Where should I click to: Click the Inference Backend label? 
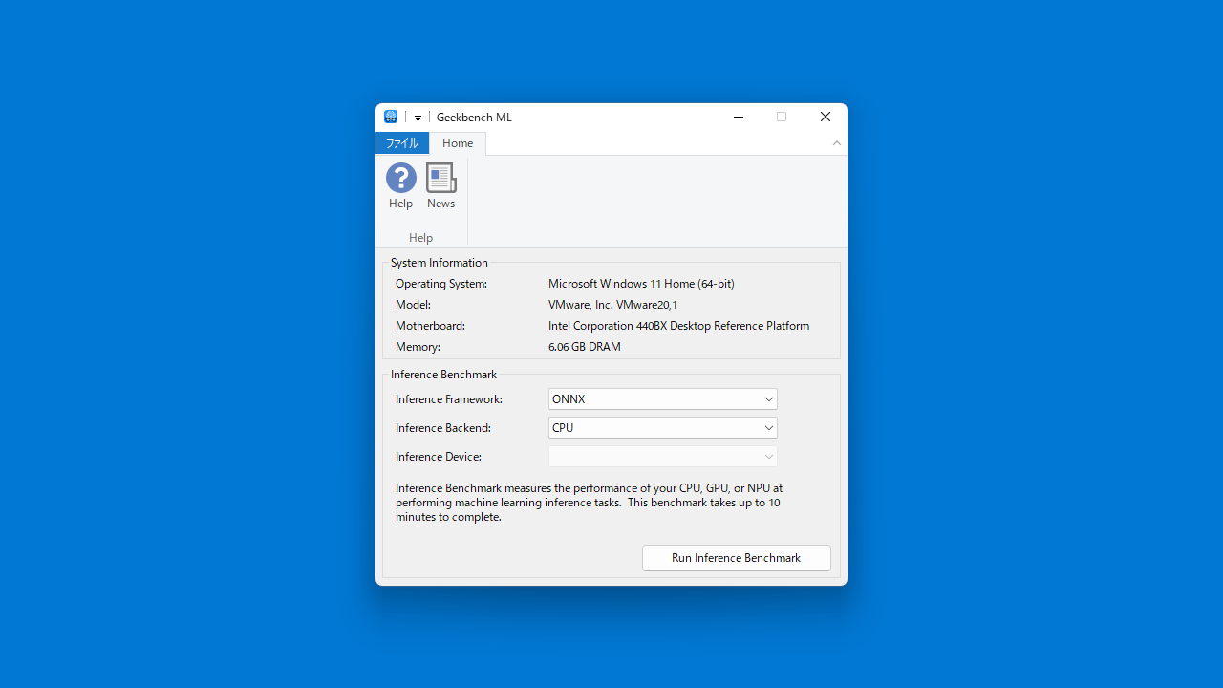click(443, 428)
